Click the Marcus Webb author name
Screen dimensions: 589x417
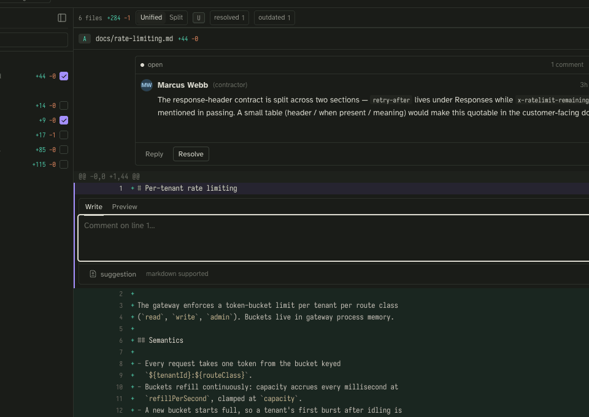pyautogui.click(x=183, y=85)
